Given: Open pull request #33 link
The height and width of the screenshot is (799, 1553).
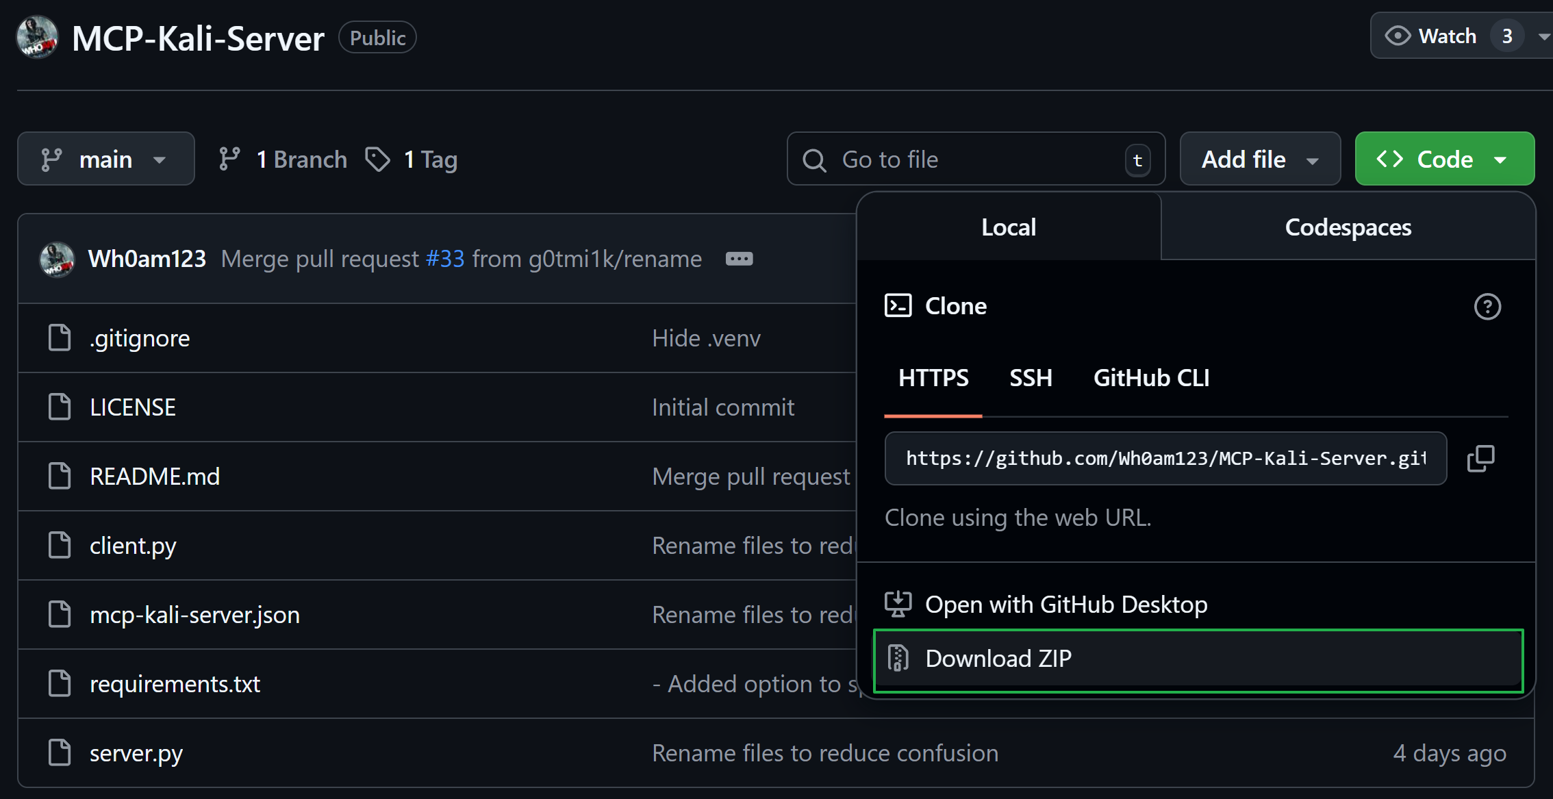Looking at the screenshot, I should pos(444,259).
